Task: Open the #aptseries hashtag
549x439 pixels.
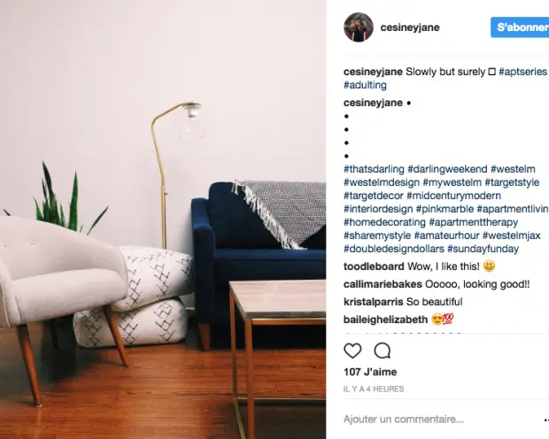Action: coord(522,72)
